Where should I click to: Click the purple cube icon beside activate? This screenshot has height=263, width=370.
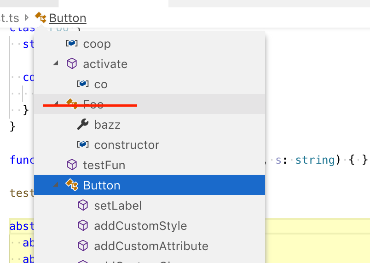72,63
